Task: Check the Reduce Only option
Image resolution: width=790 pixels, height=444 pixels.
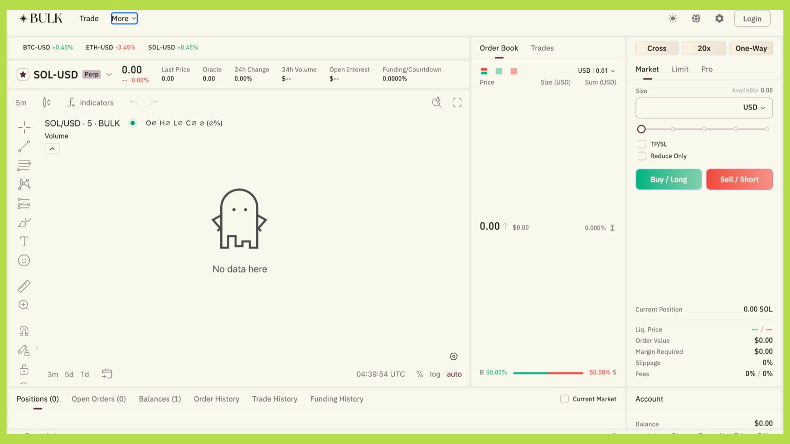Action: (x=642, y=156)
